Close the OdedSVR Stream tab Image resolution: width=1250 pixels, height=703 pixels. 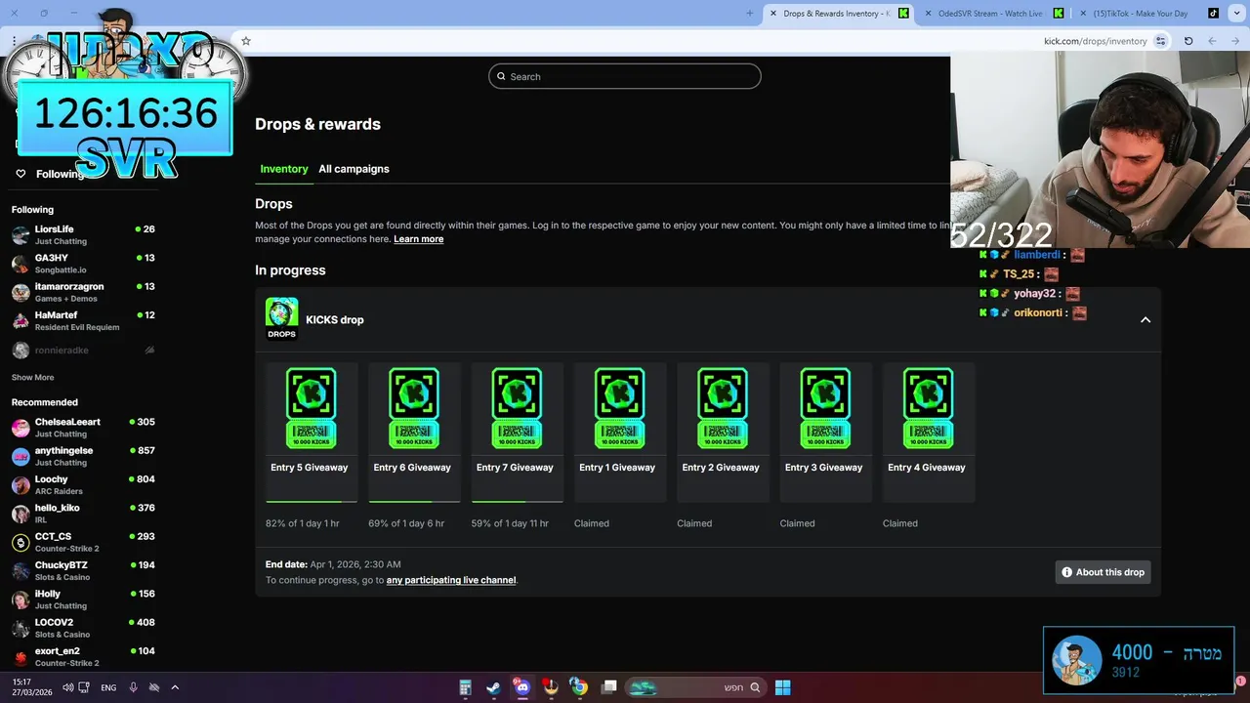[x=928, y=14]
